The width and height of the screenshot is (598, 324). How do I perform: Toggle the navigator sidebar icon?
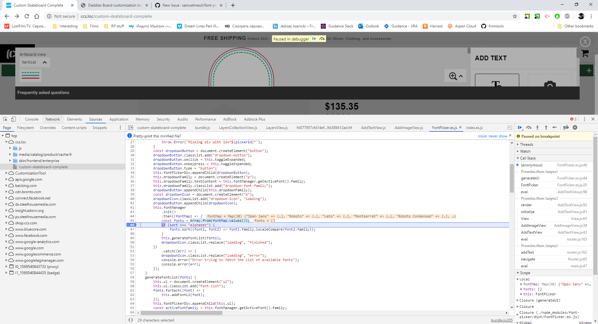point(131,127)
